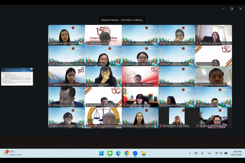The height and width of the screenshot is (163, 245).
Task: Open LINE app from taskbar
Action: click(x=110, y=153)
